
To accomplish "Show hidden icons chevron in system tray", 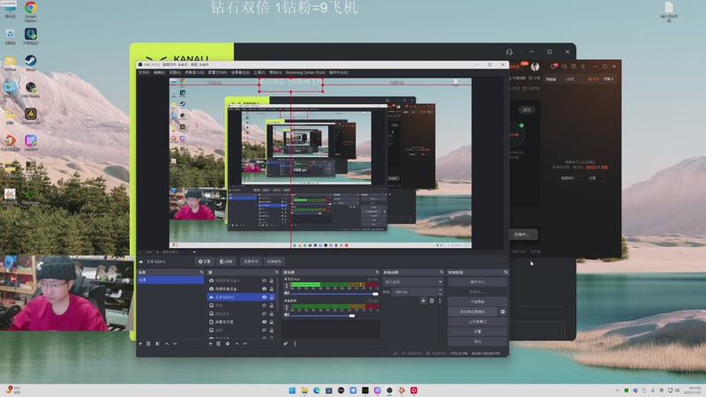I will click(617, 390).
